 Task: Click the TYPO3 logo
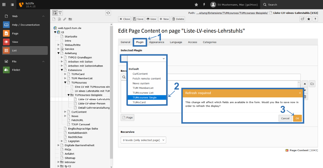click(21, 5)
